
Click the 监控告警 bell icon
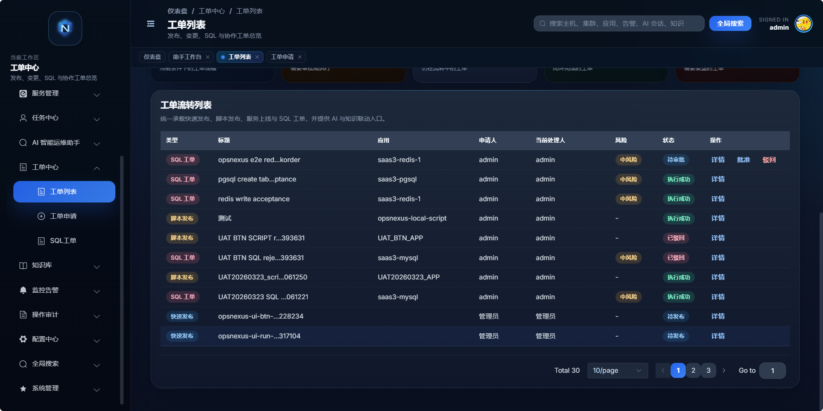pos(23,290)
